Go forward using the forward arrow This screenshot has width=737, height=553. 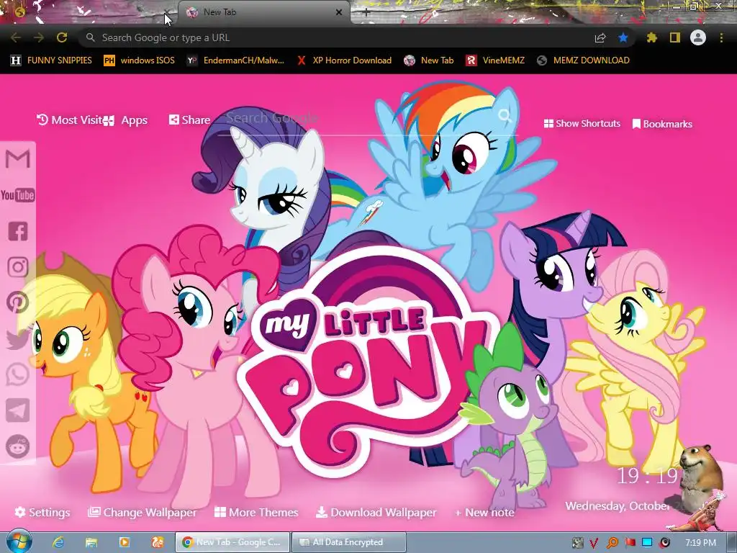(39, 37)
